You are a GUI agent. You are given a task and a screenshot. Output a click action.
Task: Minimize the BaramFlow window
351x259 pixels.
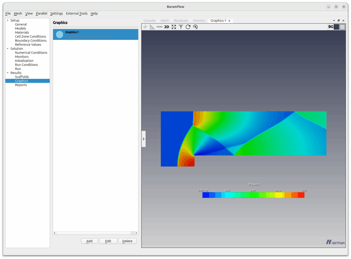click(x=328, y=7)
